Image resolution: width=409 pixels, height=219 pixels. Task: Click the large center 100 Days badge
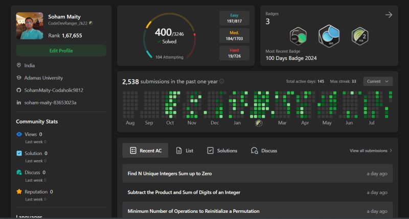point(329,36)
